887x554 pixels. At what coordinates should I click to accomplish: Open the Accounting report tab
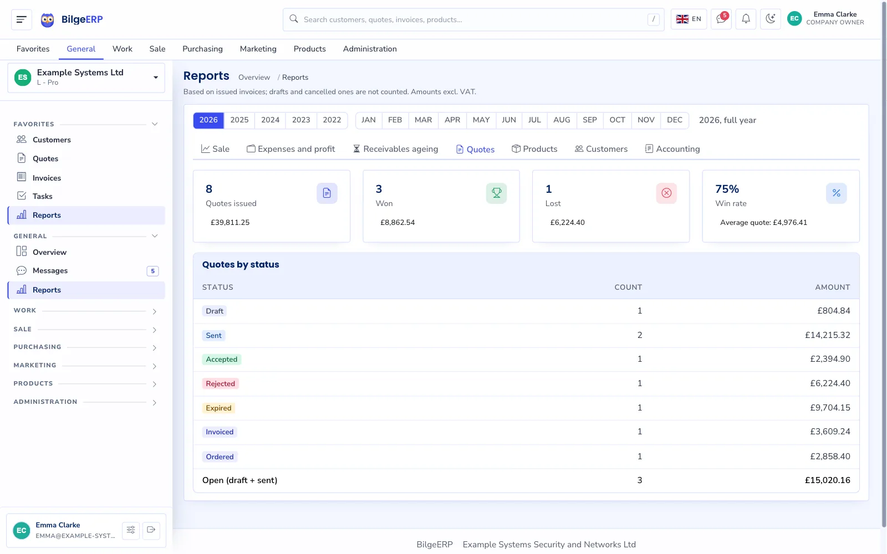click(x=672, y=149)
